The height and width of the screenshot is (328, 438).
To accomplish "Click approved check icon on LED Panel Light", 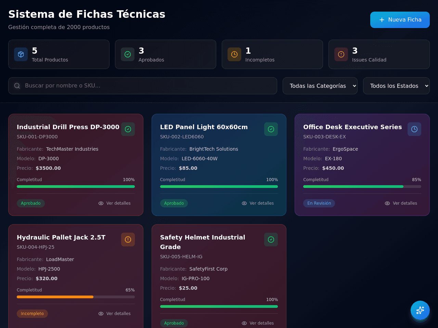I will tap(271, 129).
